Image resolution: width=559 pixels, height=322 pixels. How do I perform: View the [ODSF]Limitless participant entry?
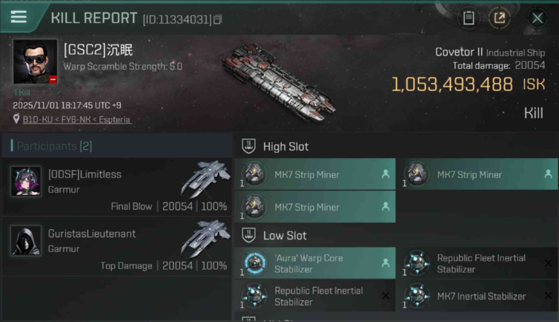117,187
